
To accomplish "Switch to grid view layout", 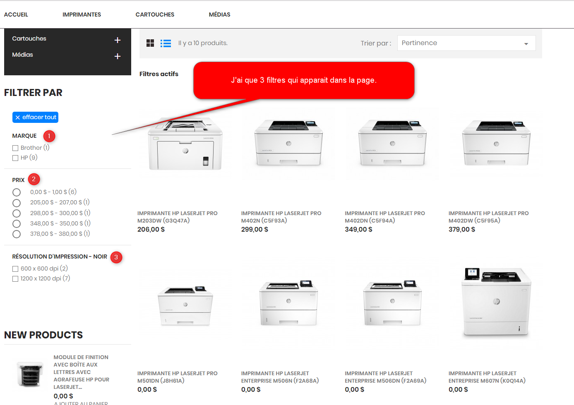I will click(x=150, y=43).
